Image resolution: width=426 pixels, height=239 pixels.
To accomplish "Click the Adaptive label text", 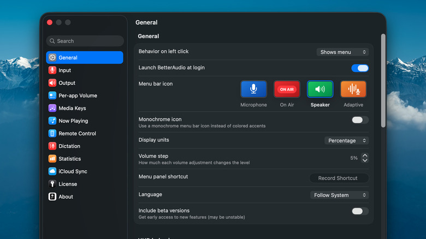I will (353, 105).
